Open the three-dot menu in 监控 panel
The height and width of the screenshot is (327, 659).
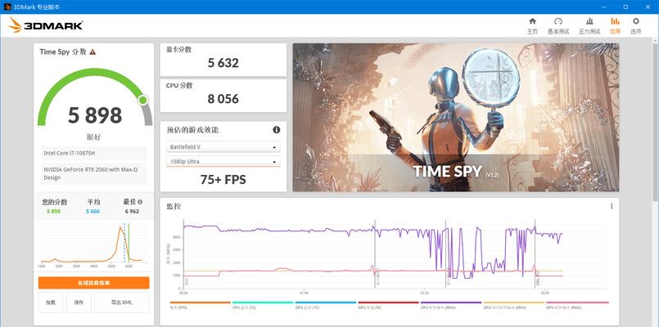[x=612, y=206]
